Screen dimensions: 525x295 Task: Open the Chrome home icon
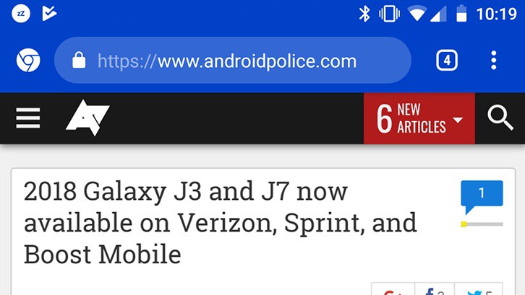click(28, 60)
